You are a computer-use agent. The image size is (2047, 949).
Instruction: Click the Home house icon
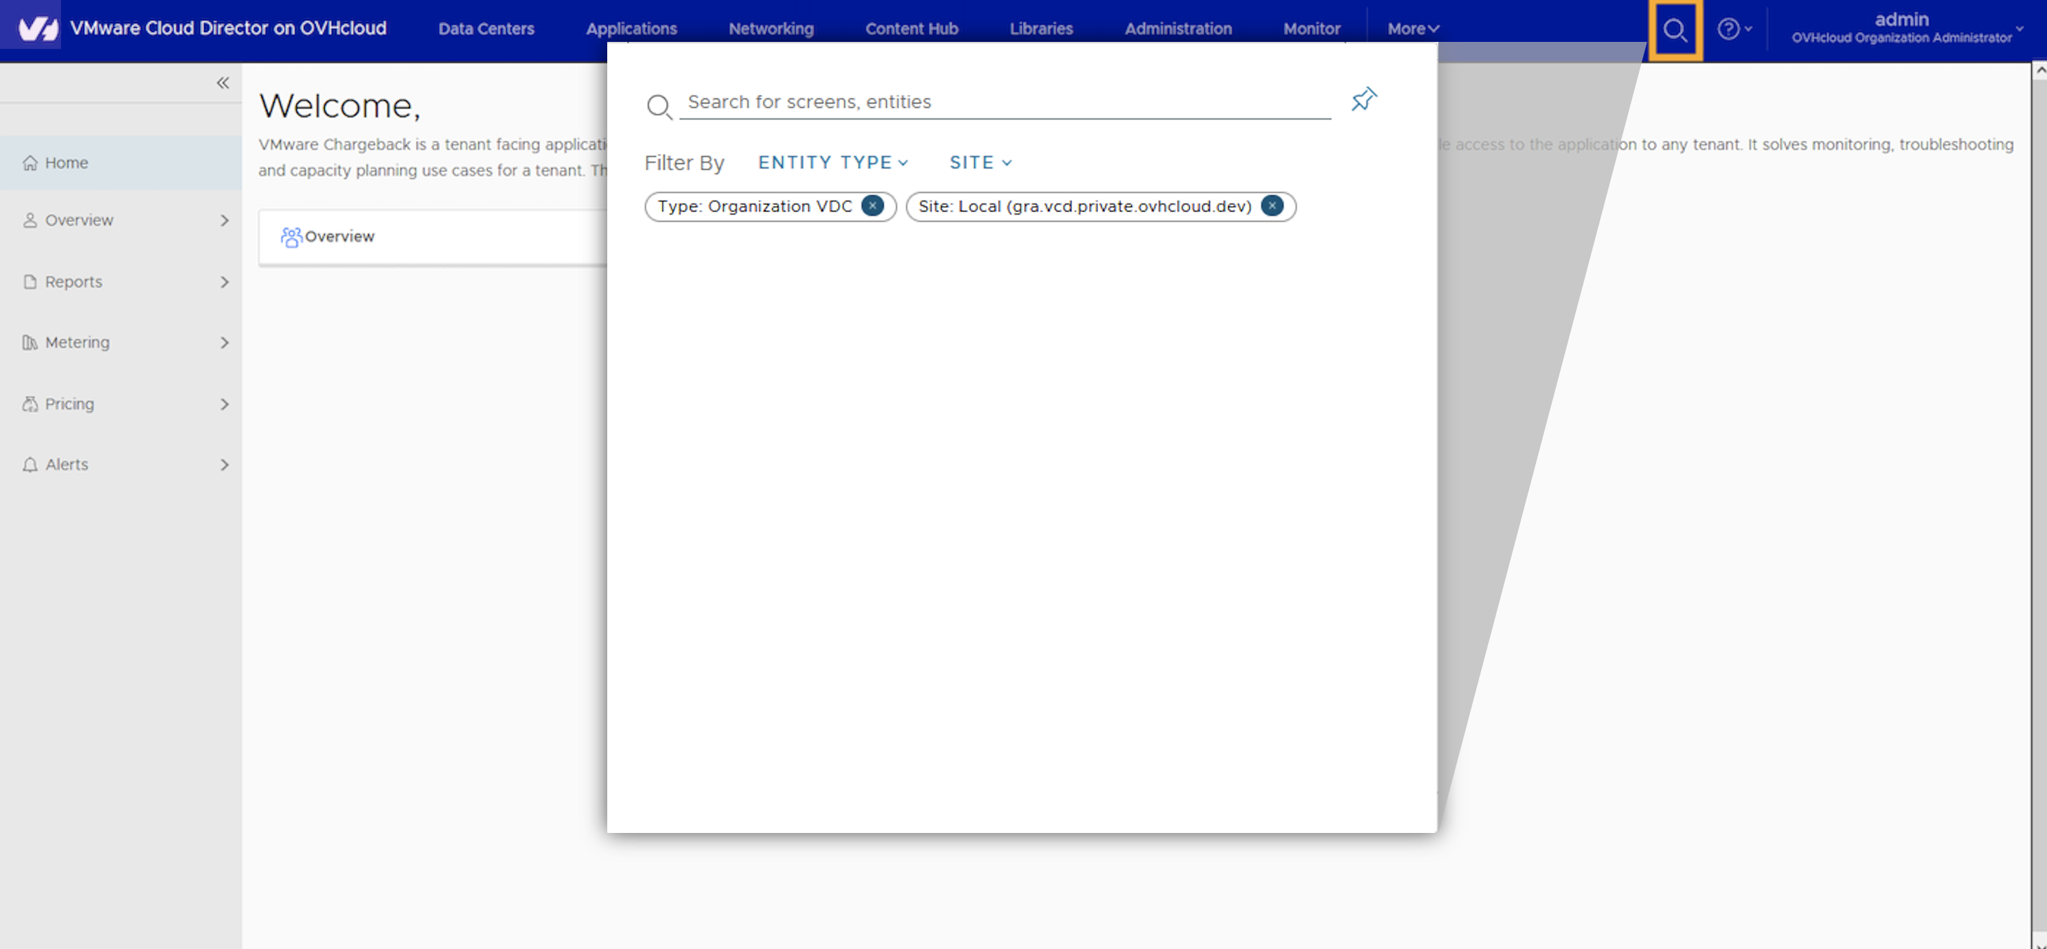click(x=30, y=162)
